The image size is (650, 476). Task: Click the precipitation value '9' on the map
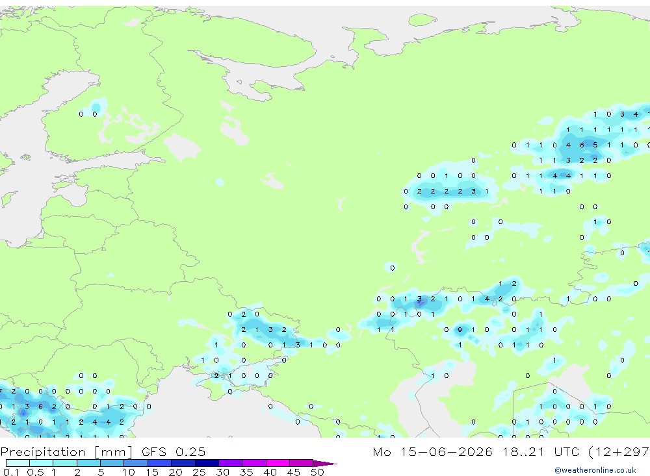[460, 330]
